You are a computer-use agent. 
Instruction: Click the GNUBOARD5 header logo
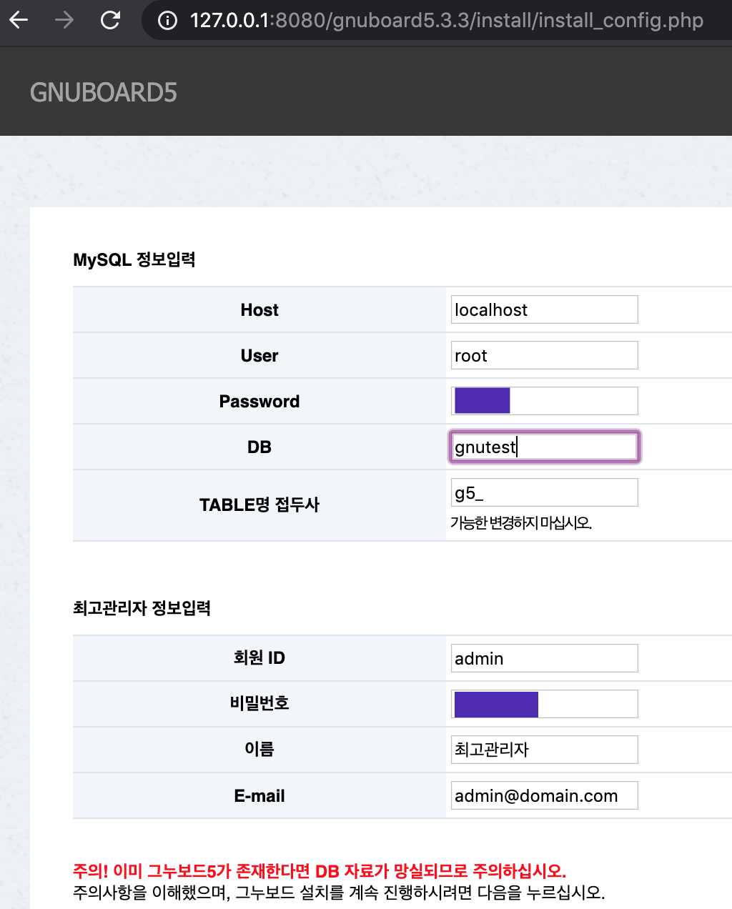(x=104, y=92)
